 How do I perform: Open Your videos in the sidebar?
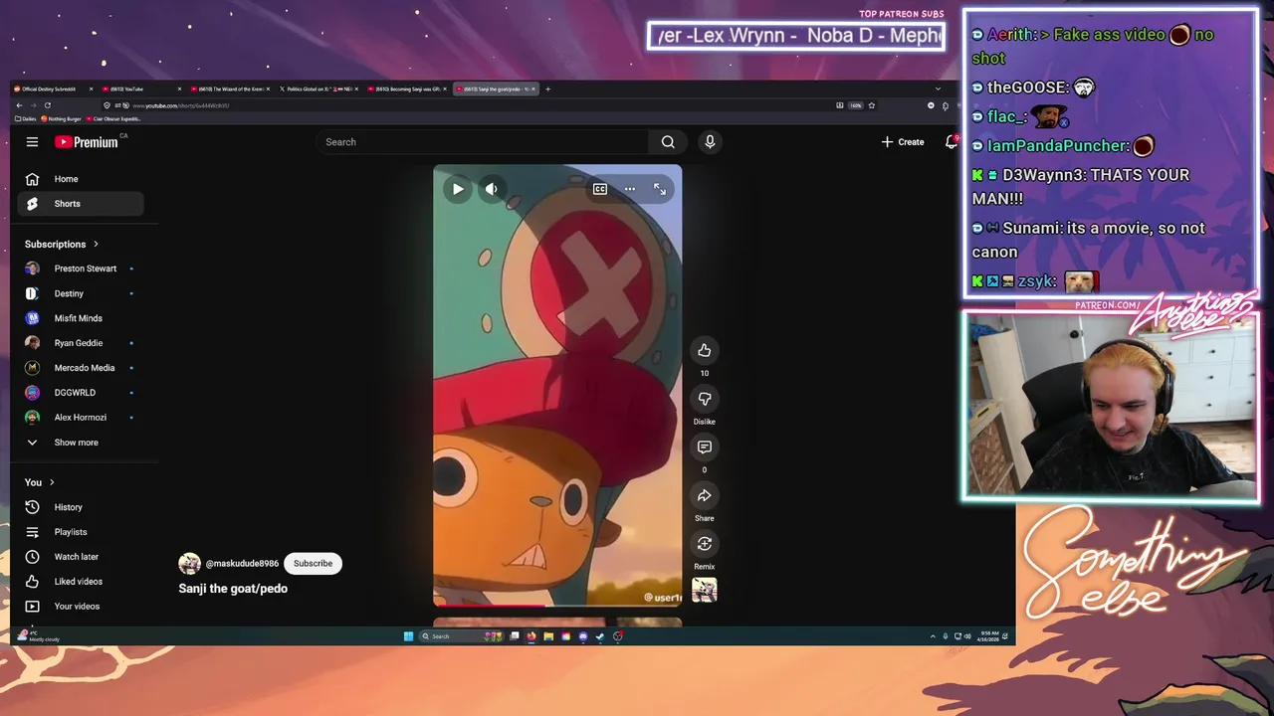[81, 607]
